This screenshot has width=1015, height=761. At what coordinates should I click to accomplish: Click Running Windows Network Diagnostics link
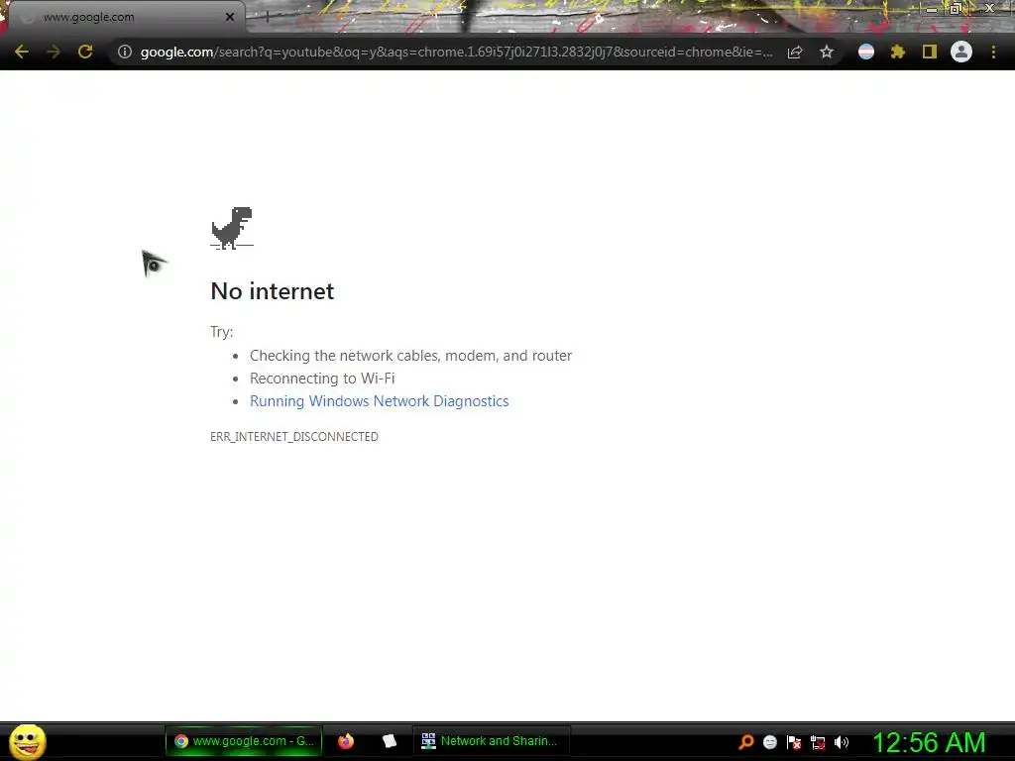(380, 401)
